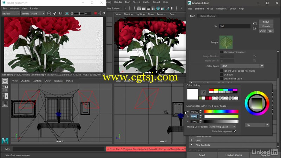
Task: Open the Live Surface field
Action: pos(114,8)
